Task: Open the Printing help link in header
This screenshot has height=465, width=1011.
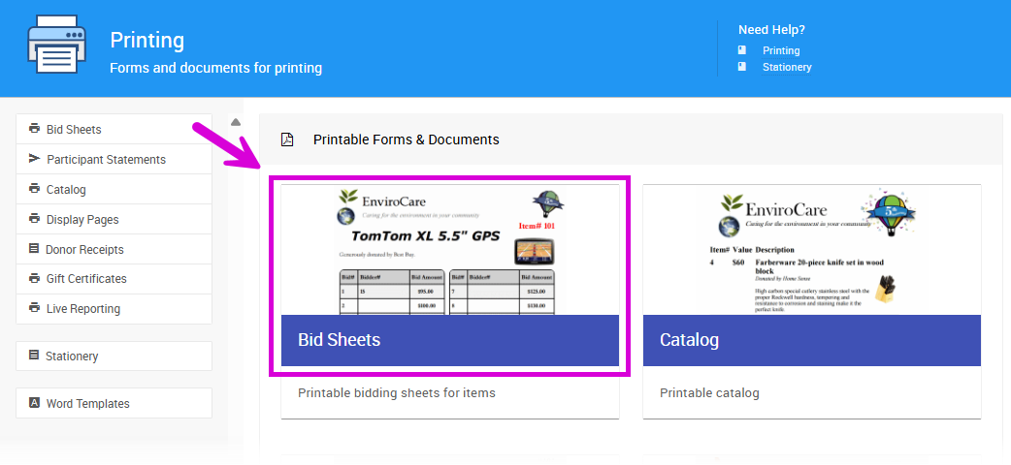Action: (x=781, y=50)
